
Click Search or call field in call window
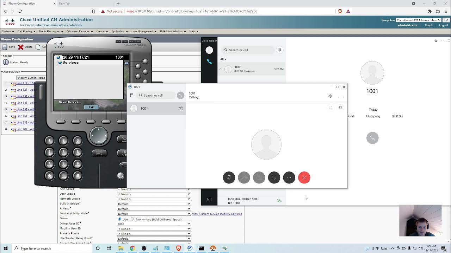pyautogui.click(x=155, y=95)
